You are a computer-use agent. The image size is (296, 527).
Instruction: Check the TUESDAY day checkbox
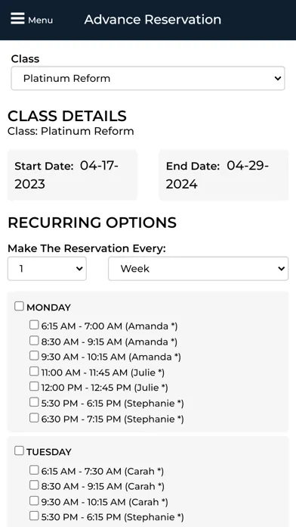19,451
